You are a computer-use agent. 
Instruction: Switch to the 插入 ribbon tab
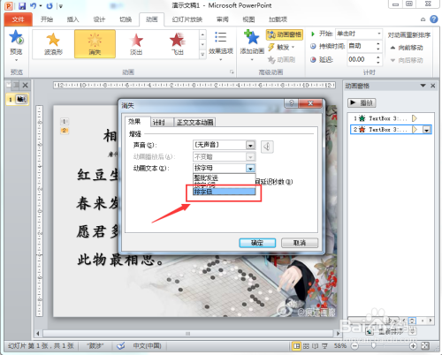(72, 19)
